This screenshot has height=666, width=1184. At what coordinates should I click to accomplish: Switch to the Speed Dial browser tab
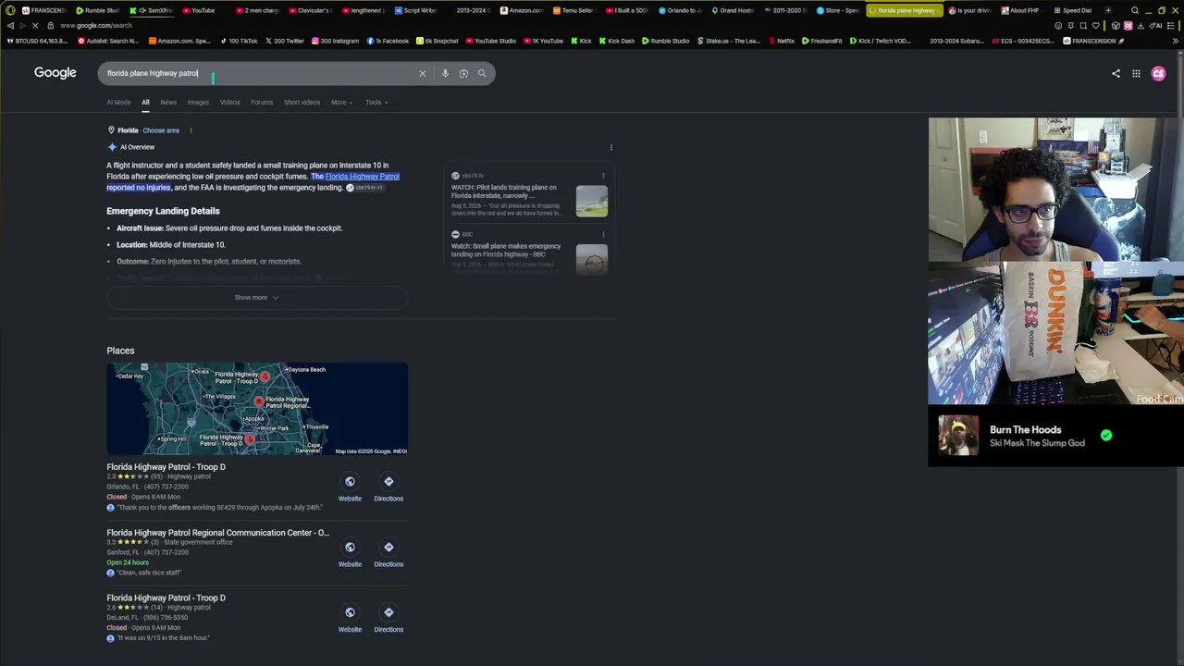[x=1073, y=10]
